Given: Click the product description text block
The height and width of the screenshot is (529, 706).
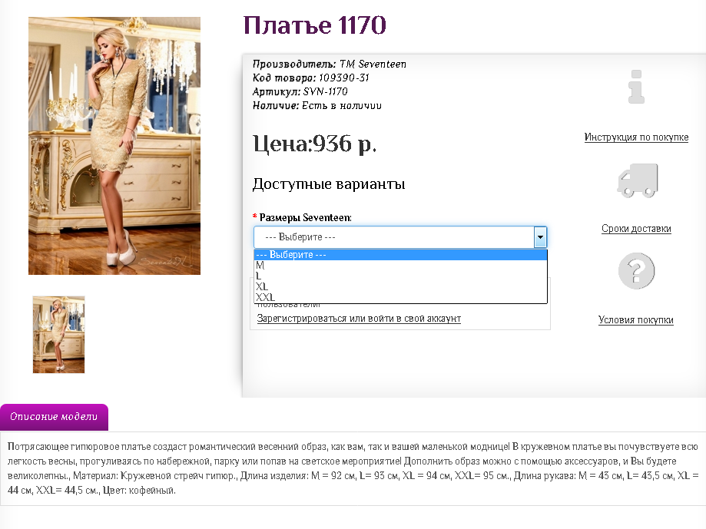Looking at the screenshot, I should [x=353, y=468].
